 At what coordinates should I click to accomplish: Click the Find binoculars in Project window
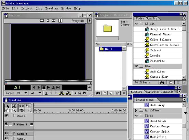pyautogui.click(x=98, y=93)
